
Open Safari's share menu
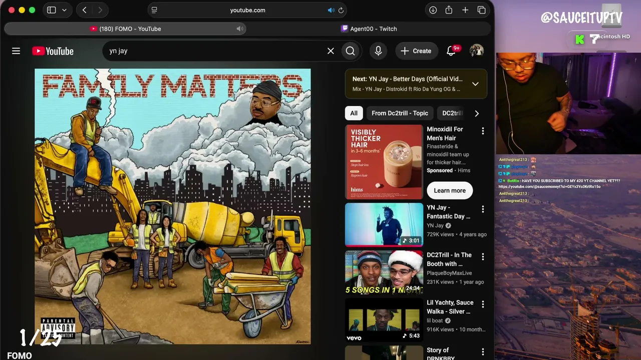pos(449,10)
